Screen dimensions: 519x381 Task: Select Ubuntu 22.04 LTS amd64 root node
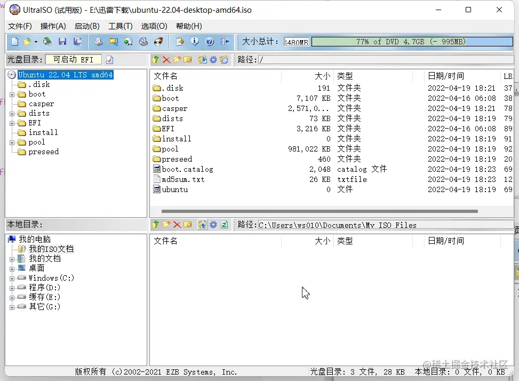[x=65, y=75]
